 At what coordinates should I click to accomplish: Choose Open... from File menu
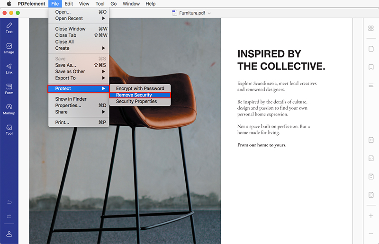(79, 12)
